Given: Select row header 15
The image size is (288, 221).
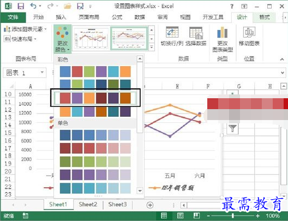Looking at the screenshot, I should pos(8,133).
